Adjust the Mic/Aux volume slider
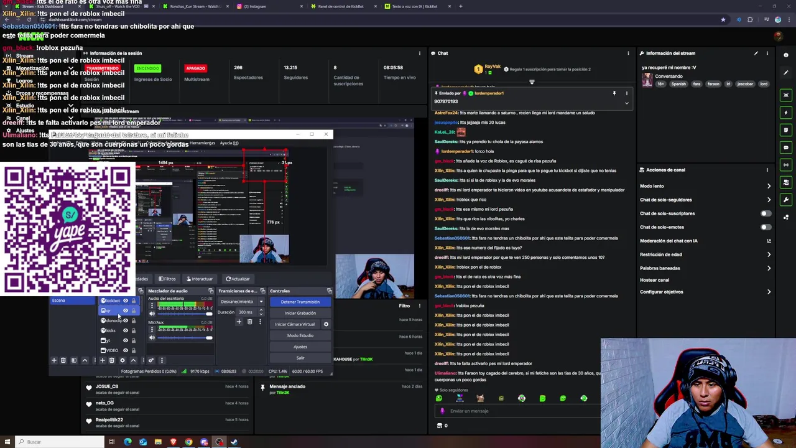This screenshot has height=448, width=796. tap(185, 338)
